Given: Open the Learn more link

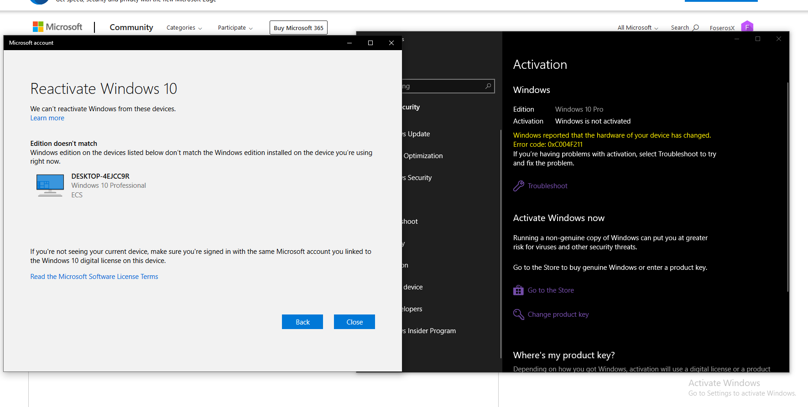Looking at the screenshot, I should pos(47,118).
